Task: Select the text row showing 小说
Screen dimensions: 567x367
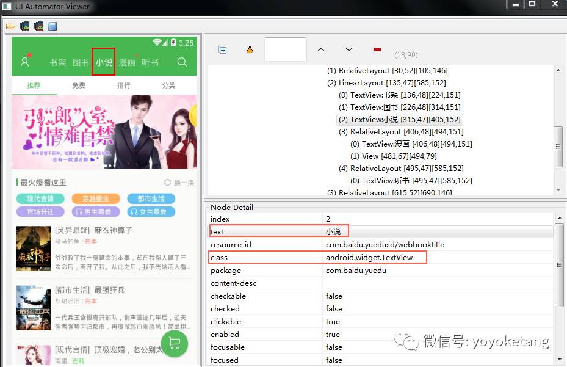Action: point(380,231)
